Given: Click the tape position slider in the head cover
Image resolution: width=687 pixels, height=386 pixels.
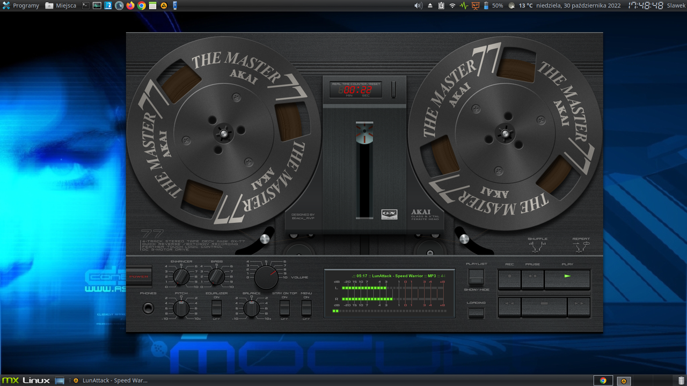Looking at the screenshot, I should click(364, 170).
